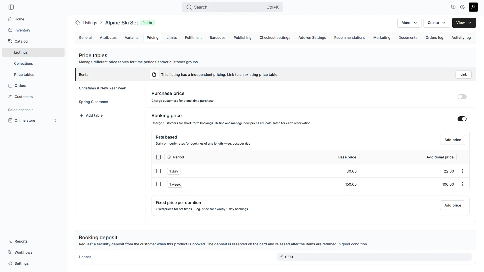Click Add price for Rate based
484x272 pixels.
tap(453, 140)
